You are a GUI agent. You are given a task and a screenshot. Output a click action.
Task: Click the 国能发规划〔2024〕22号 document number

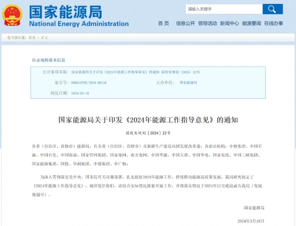point(148,132)
